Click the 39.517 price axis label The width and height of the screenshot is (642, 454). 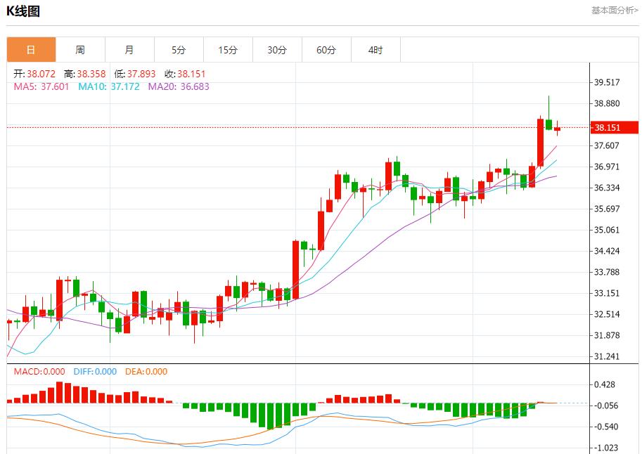607,82
